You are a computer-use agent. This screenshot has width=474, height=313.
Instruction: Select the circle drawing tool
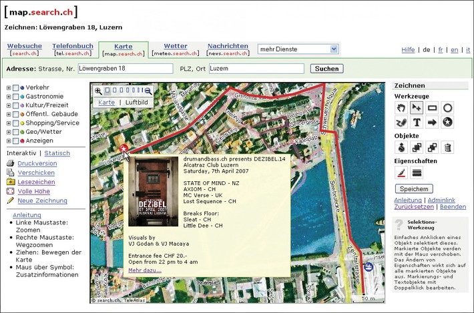(447, 107)
